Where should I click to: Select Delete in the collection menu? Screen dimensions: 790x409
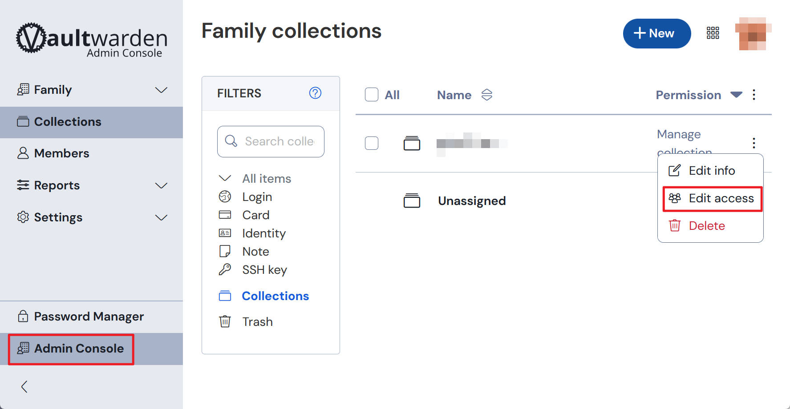(707, 226)
